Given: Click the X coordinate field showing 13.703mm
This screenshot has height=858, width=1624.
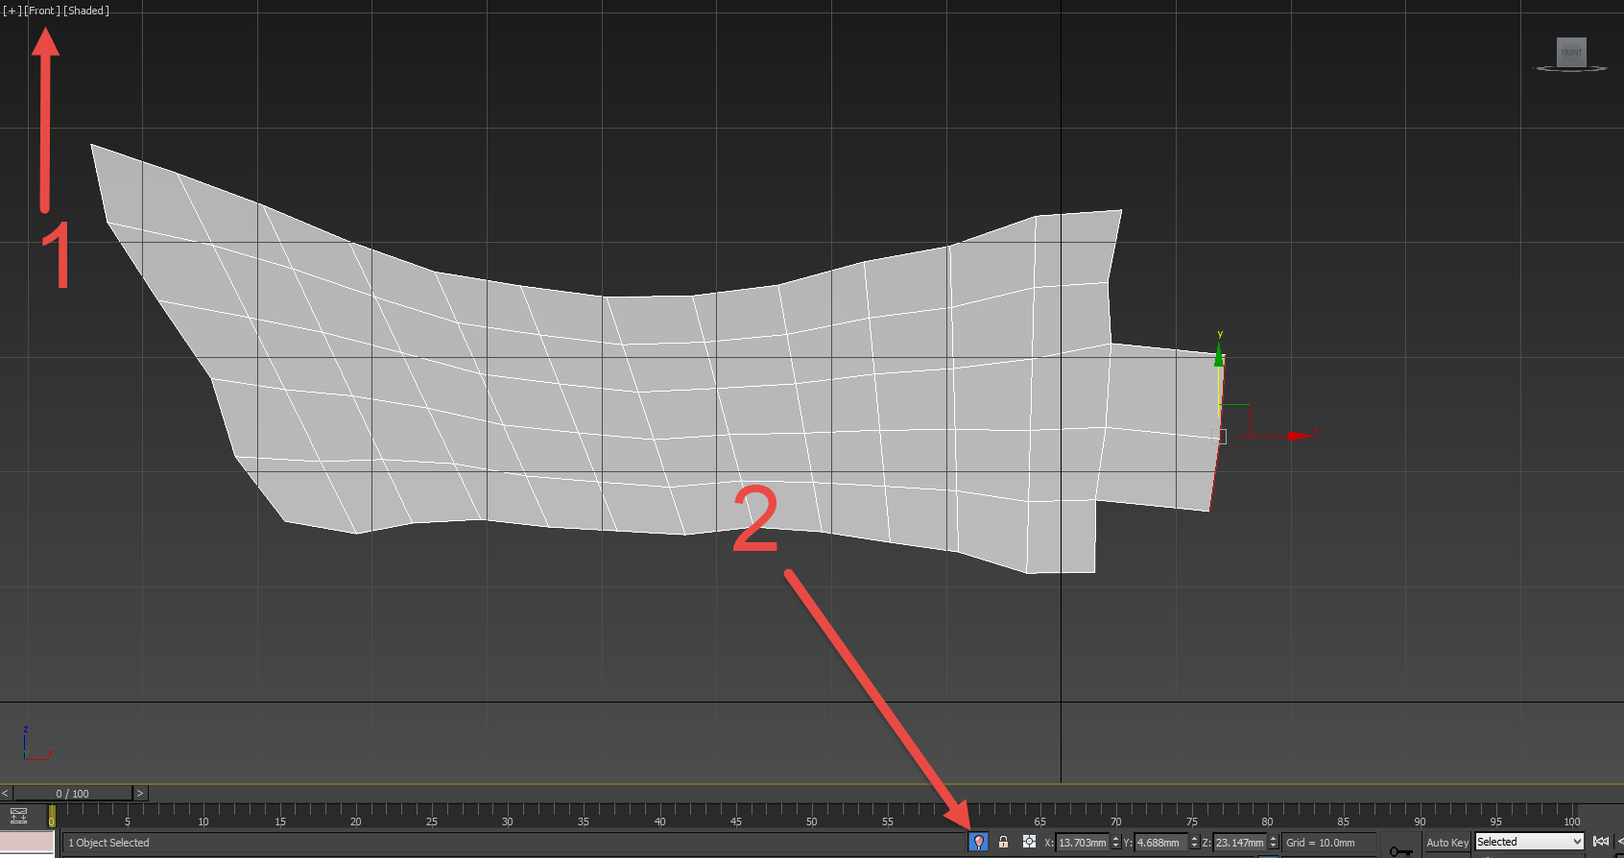Looking at the screenshot, I should [x=1083, y=843].
